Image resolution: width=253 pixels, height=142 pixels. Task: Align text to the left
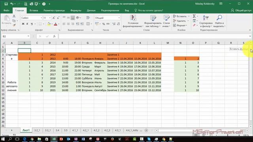coord(64,24)
